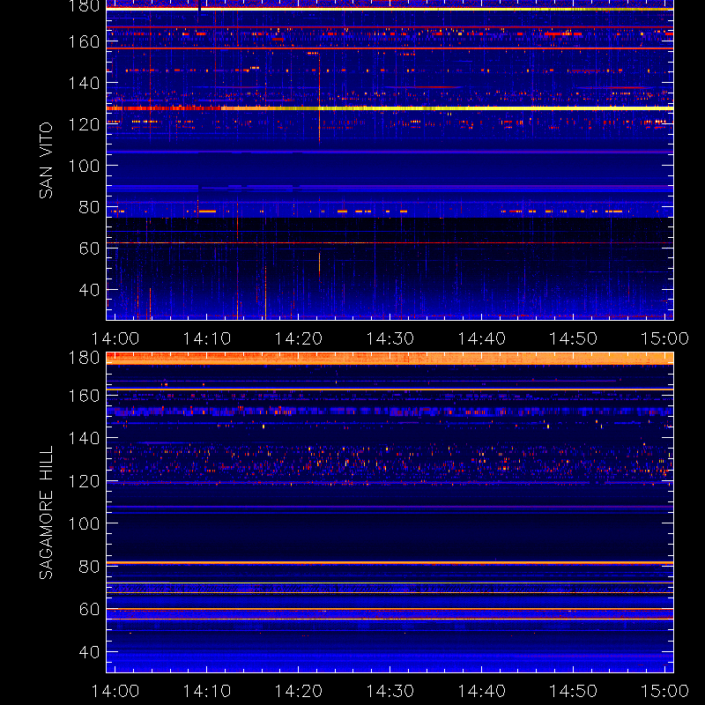
Task: Select the 80 label on San Vito axis
Action: 89,207
